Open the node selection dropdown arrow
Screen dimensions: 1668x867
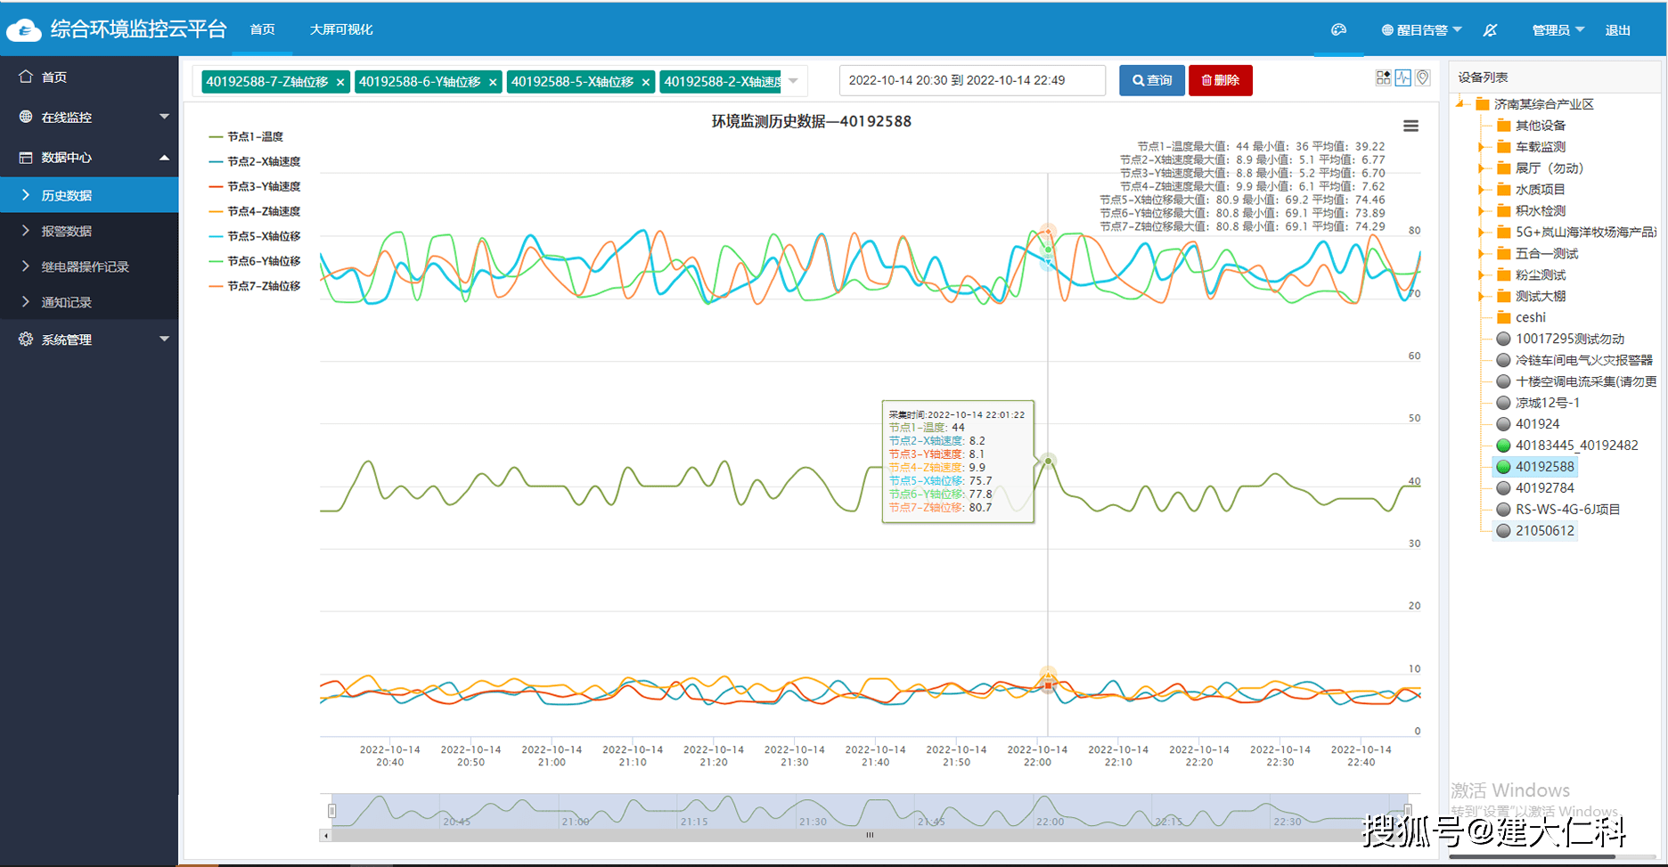coord(793,81)
